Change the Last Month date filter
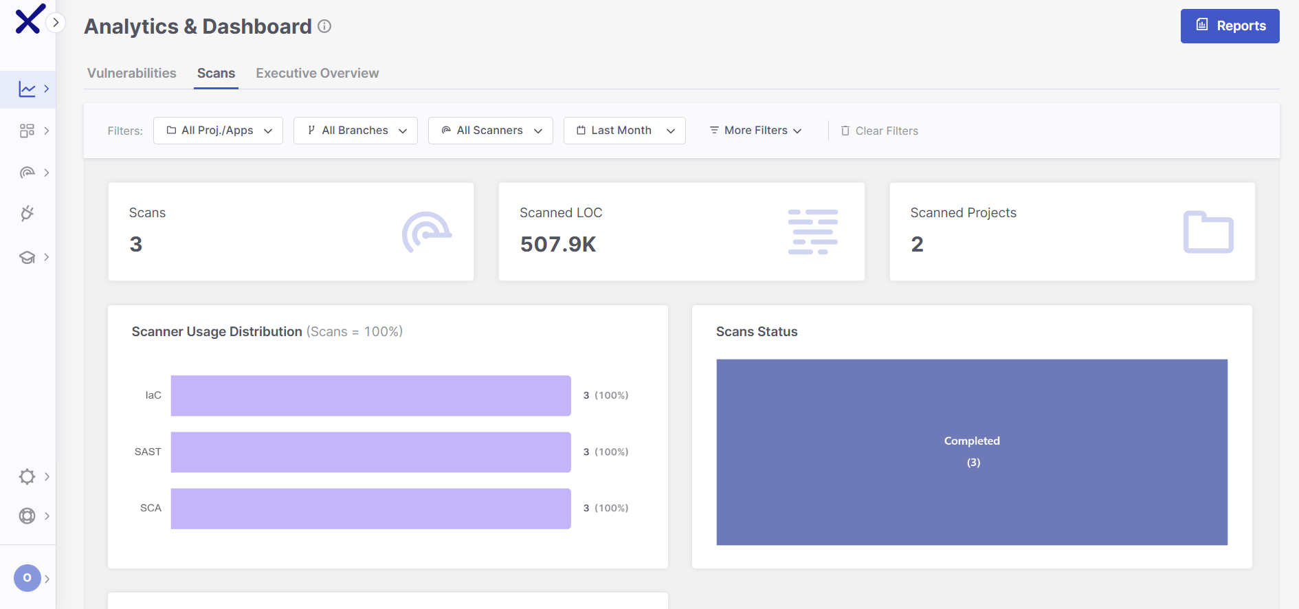The width and height of the screenshot is (1299, 609). coord(624,131)
